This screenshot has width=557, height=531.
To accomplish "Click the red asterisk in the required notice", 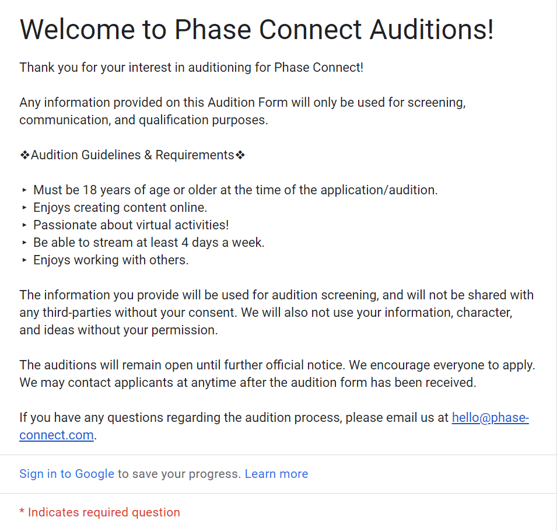I will click(22, 512).
